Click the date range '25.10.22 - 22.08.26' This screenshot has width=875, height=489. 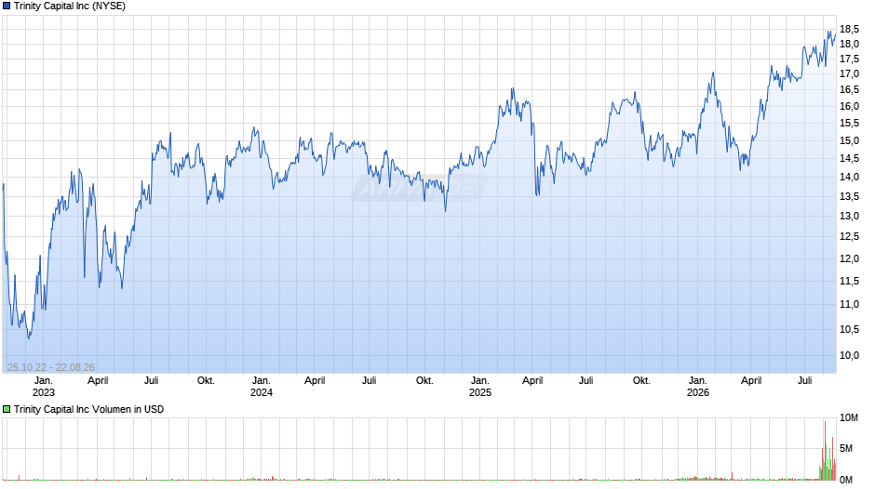51,367
